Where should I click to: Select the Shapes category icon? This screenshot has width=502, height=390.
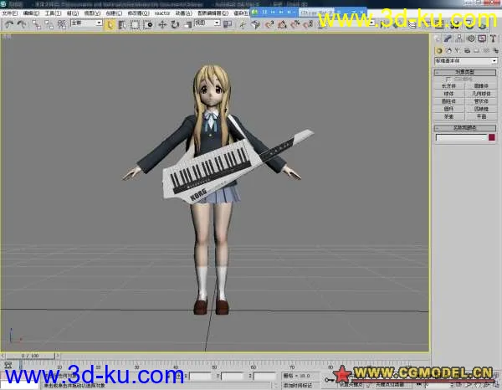tap(448, 51)
